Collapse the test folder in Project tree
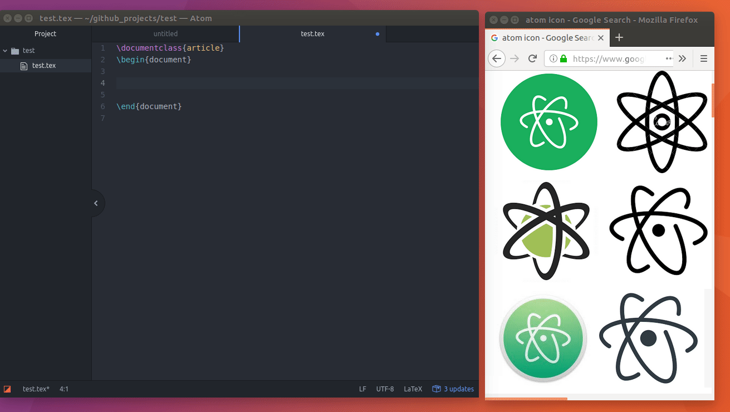Viewport: 730px width, 412px height. tap(6, 51)
